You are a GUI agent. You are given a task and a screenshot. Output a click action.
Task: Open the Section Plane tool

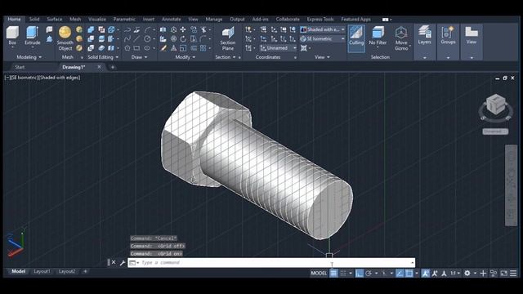click(x=228, y=38)
